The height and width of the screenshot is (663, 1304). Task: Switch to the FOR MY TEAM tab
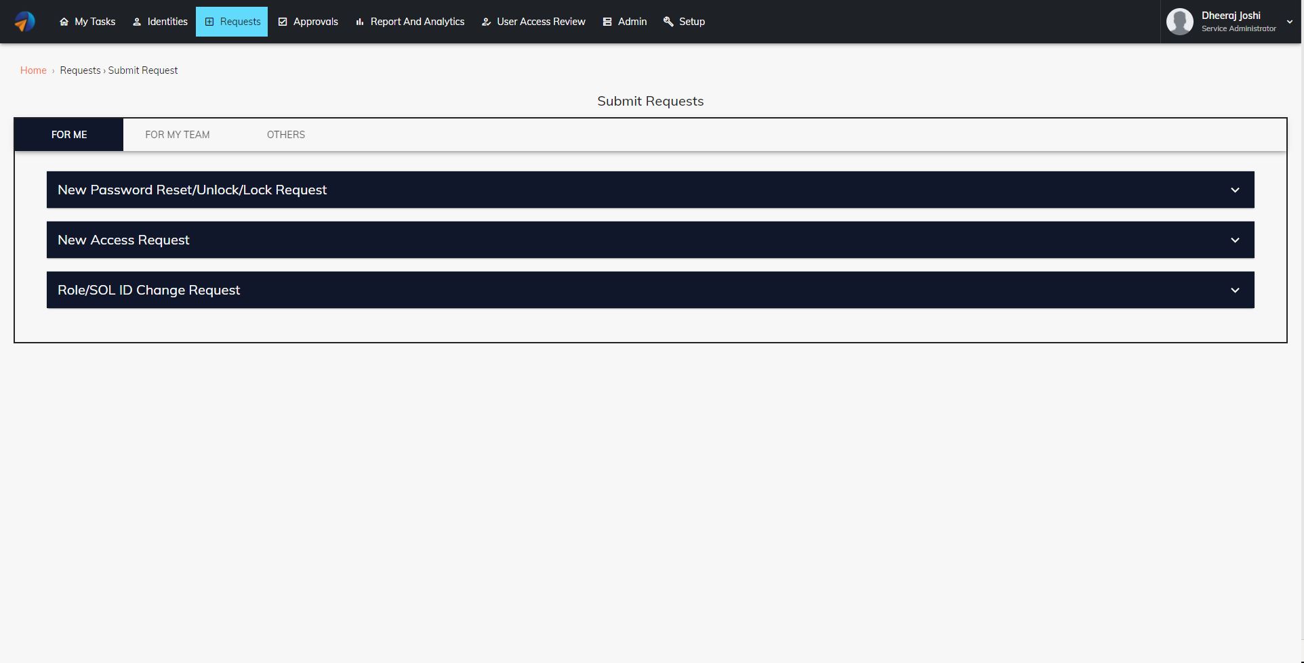(x=177, y=134)
